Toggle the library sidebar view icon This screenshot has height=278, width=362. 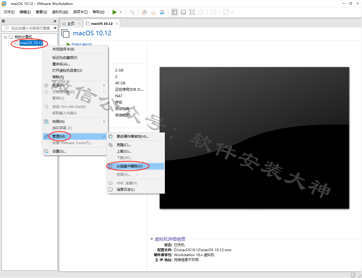pyautogui.click(x=175, y=12)
